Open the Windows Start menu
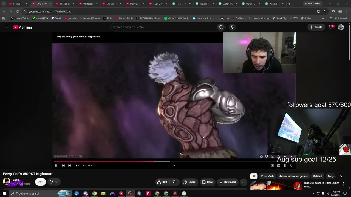 [4, 193]
